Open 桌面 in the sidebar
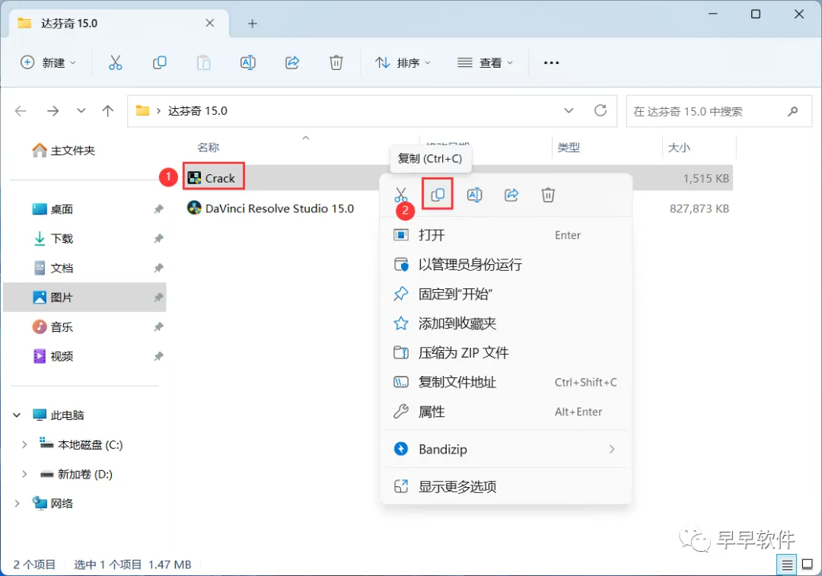The width and height of the screenshot is (822, 576). coord(53,210)
